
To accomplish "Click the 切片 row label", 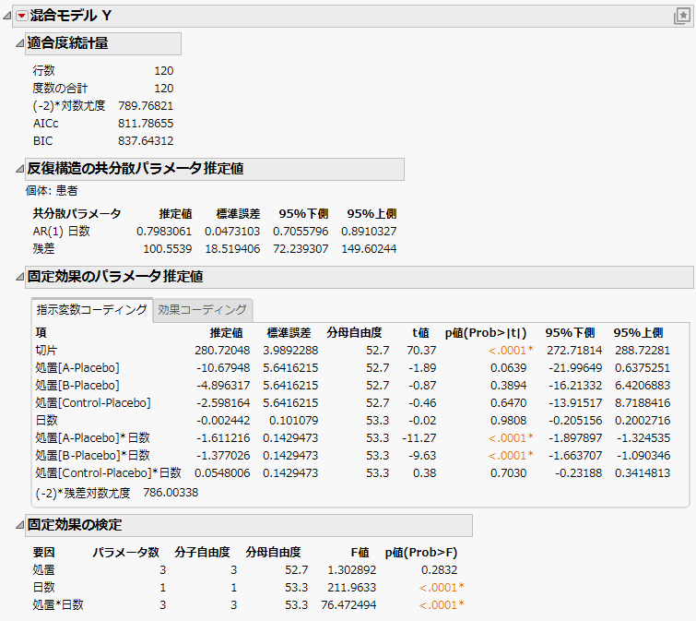I will [46, 350].
